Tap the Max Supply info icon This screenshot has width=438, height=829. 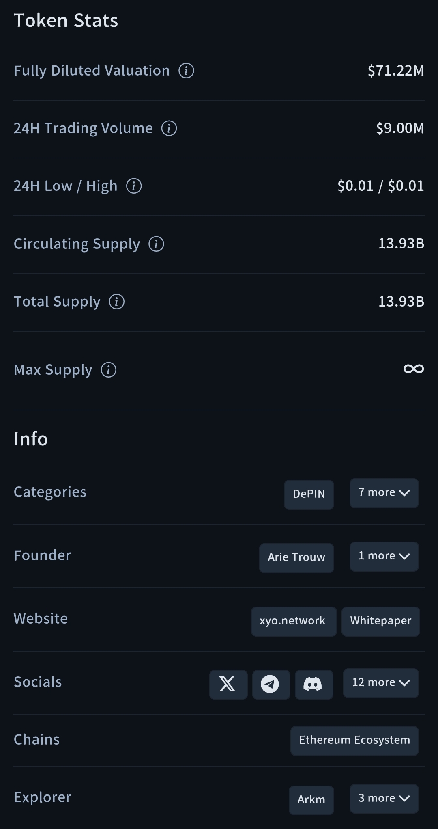click(109, 370)
